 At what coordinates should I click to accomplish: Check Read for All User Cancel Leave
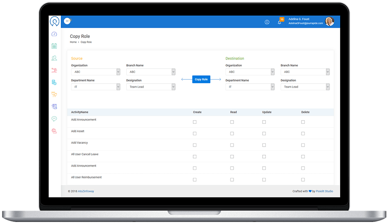point(232,157)
